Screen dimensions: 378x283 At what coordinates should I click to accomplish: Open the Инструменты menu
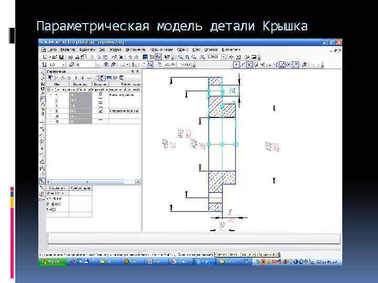pyautogui.click(x=136, y=50)
